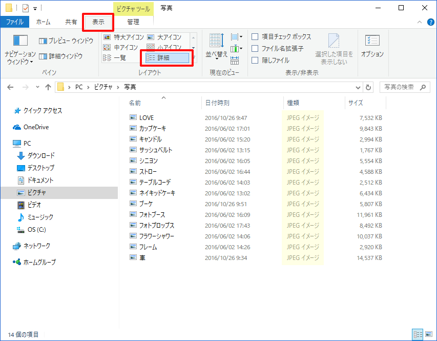Select PC in the navigation pane
437x341 pixels.
22,144
